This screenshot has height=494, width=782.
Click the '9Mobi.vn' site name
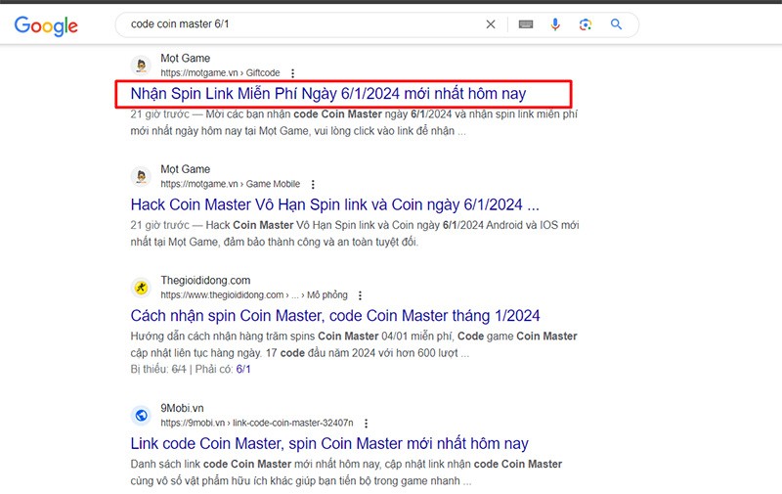pyautogui.click(x=182, y=408)
